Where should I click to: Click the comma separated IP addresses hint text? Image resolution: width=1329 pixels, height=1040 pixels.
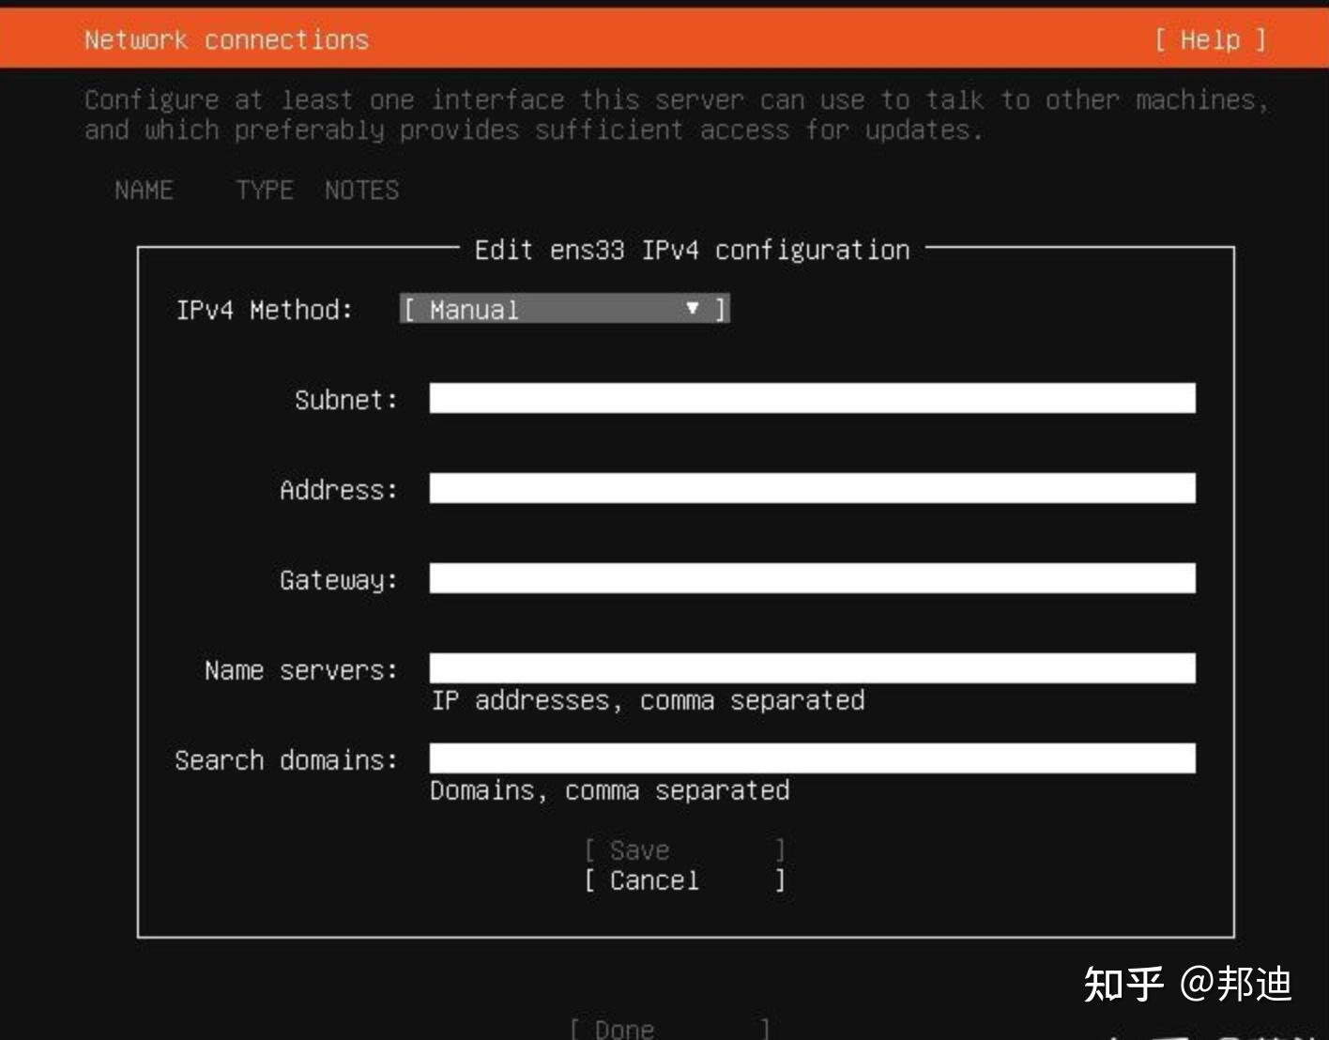point(647,700)
